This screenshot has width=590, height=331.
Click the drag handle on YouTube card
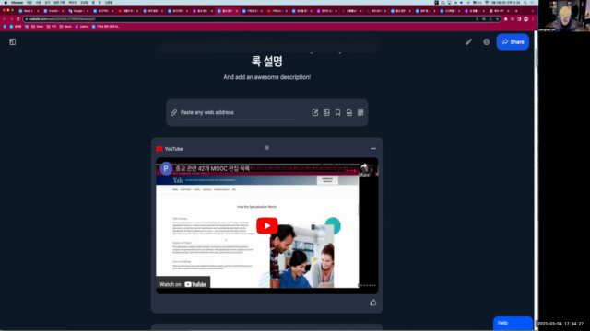coord(267,148)
